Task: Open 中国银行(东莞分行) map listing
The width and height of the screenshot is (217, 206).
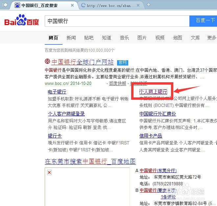Action: (158, 170)
